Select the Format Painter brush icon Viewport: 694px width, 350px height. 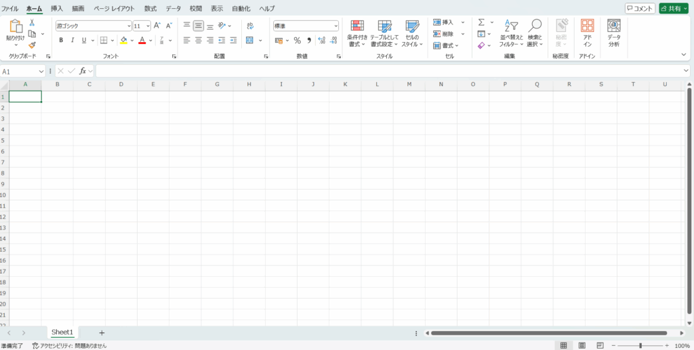coord(32,45)
